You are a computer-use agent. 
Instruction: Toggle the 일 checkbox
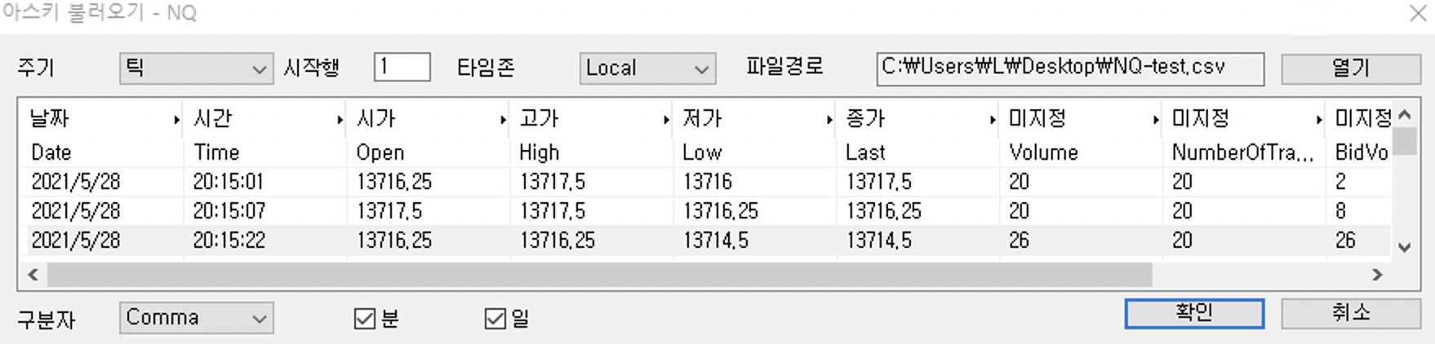point(495,319)
